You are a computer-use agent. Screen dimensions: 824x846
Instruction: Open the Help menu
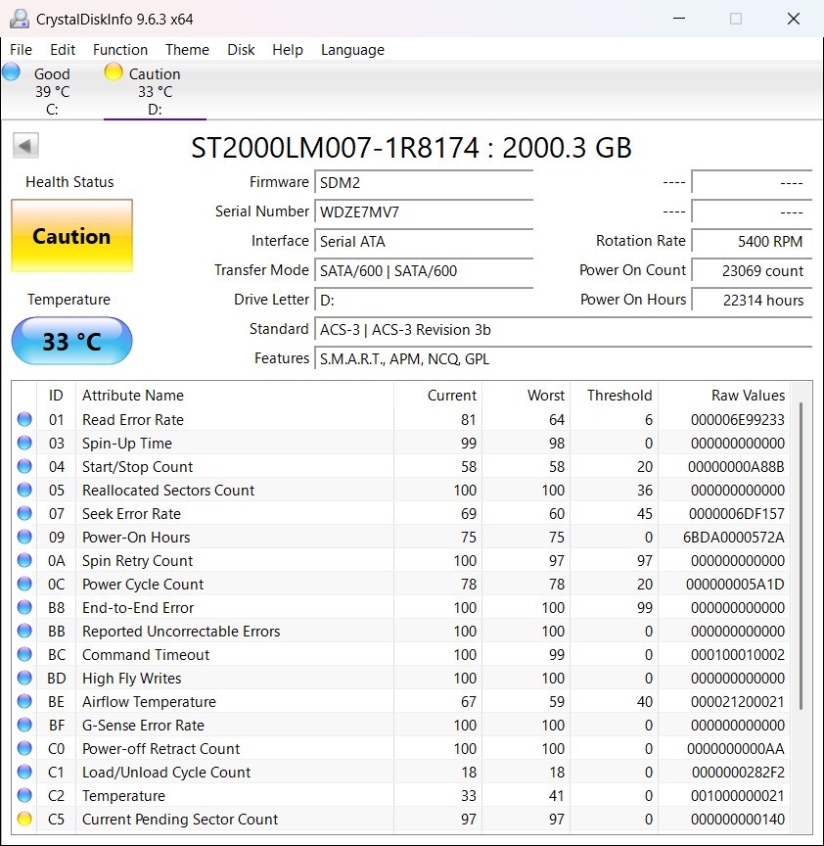pyautogui.click(x=288, y=49)
